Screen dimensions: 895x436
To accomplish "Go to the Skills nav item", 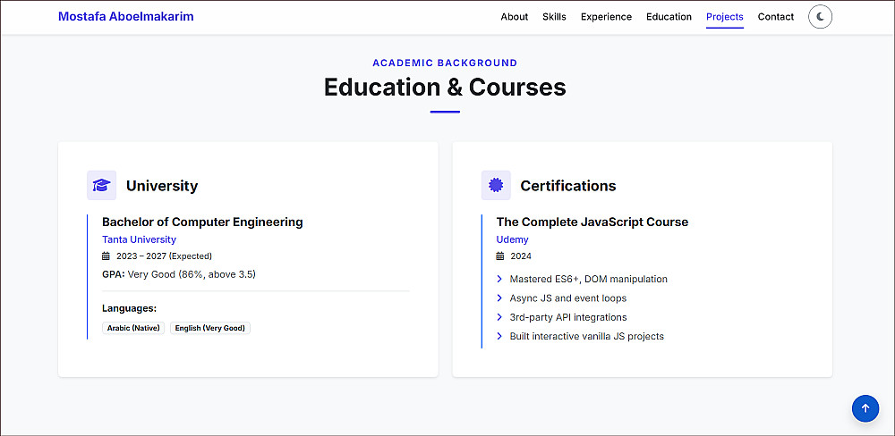I will click(554, 17).
